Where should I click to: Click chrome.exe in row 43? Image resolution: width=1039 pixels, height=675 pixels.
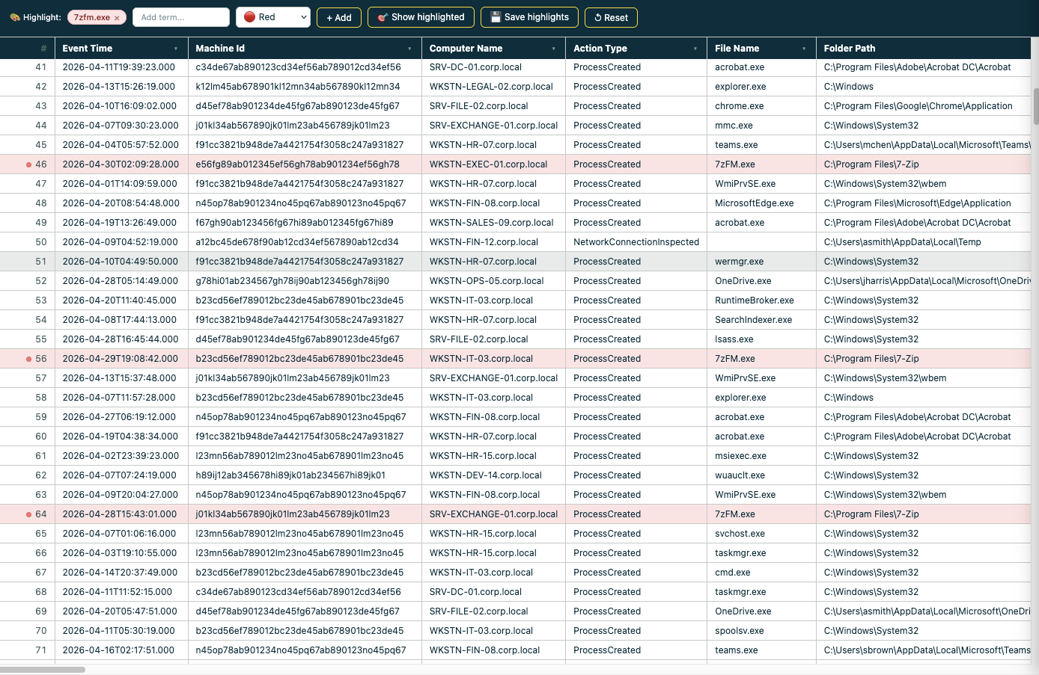740,106
